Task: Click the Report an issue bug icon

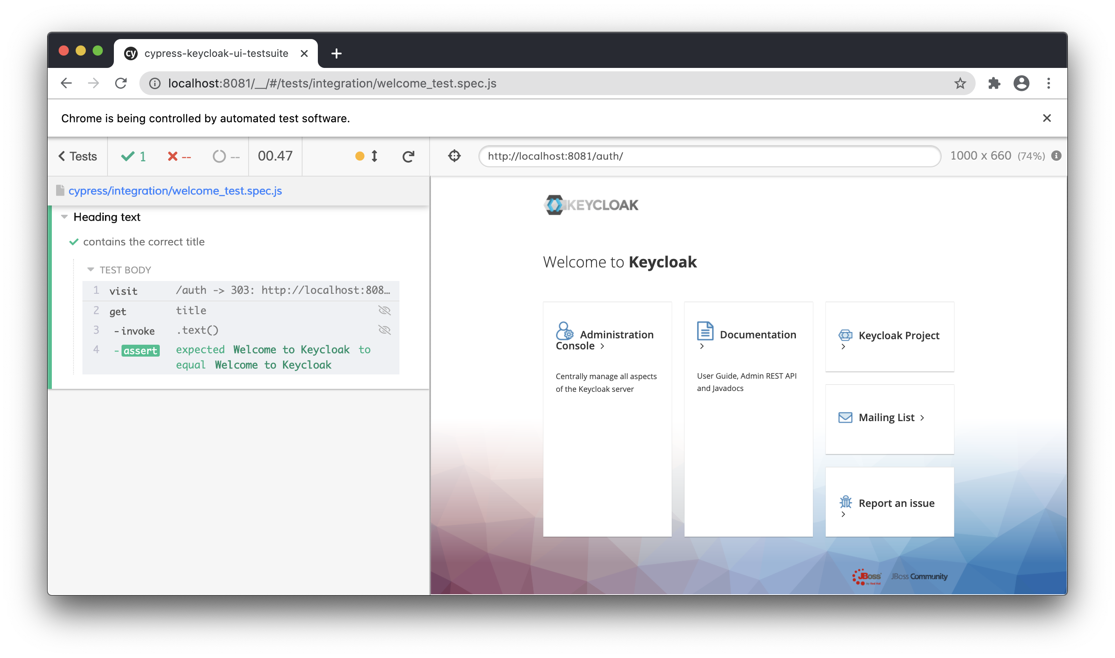Action: point(845,502)
